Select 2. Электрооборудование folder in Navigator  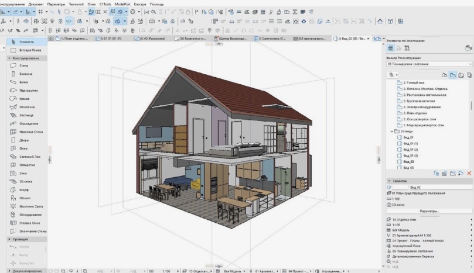pos(422,107)
